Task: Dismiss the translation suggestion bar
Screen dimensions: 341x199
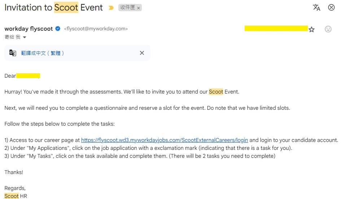Action: coord(142,53)
